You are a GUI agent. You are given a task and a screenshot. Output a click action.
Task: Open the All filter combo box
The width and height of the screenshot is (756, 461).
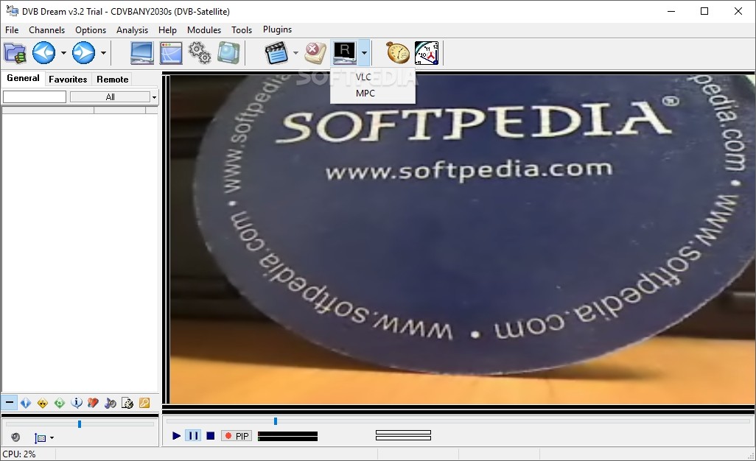coord(113,96)
